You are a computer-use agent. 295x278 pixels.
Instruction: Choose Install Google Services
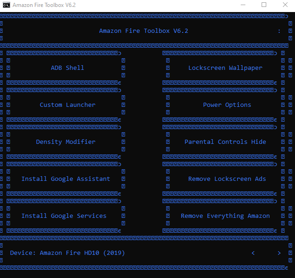click(x=66, y=216)
